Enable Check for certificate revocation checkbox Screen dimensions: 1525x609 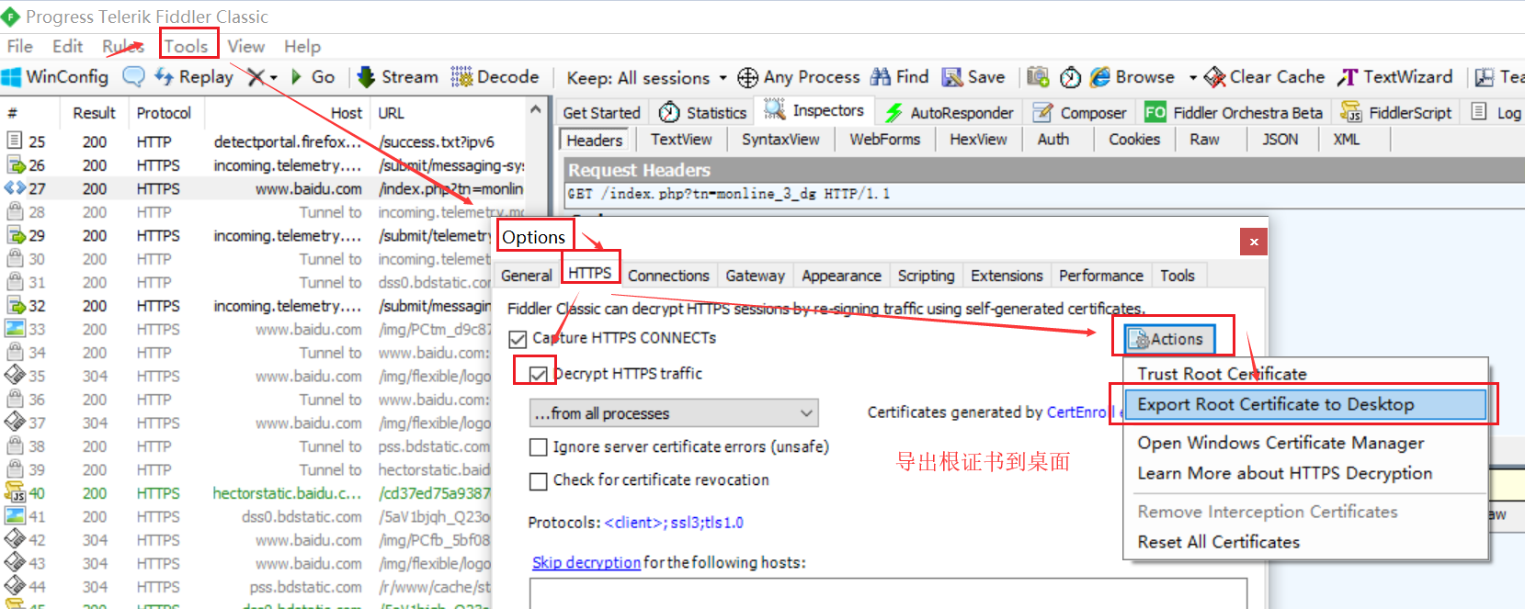(539, 480)
